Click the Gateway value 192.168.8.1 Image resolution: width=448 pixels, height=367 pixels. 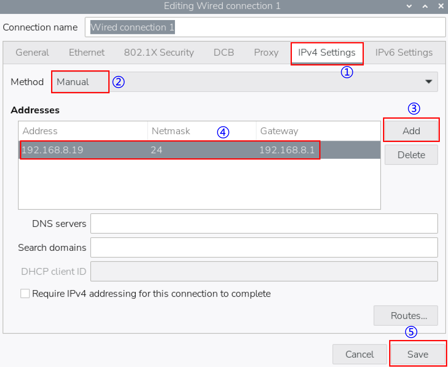[x=287, y=150]
